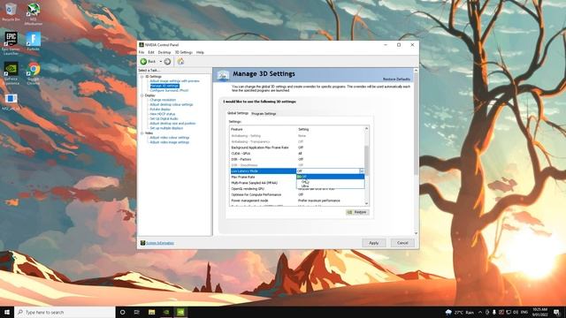The image size is (566, 318).
Task: Open Adjust video image settings task
Action: click(170, 142)
